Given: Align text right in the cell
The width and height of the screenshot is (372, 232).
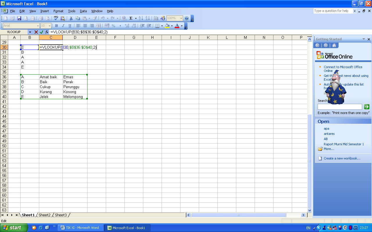Looking at the screenshot, I should click(x=92, y=26).
